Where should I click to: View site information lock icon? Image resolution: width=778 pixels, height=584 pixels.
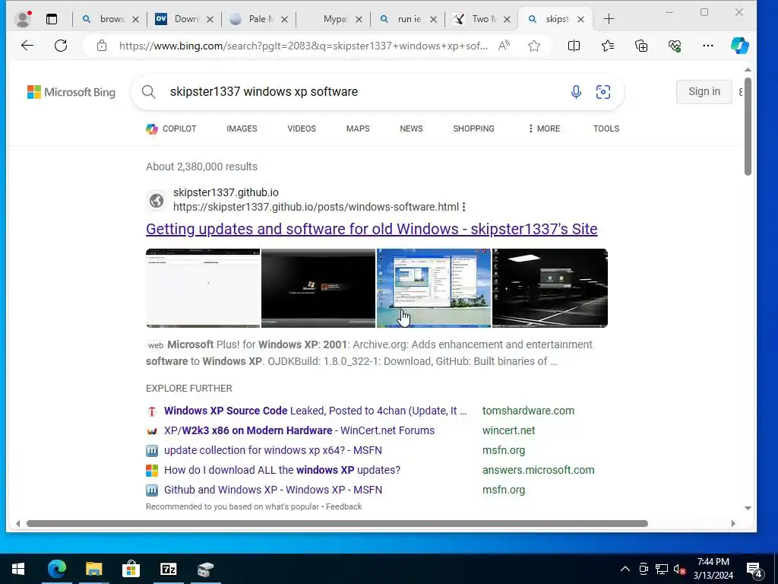(x=102, y=46)
